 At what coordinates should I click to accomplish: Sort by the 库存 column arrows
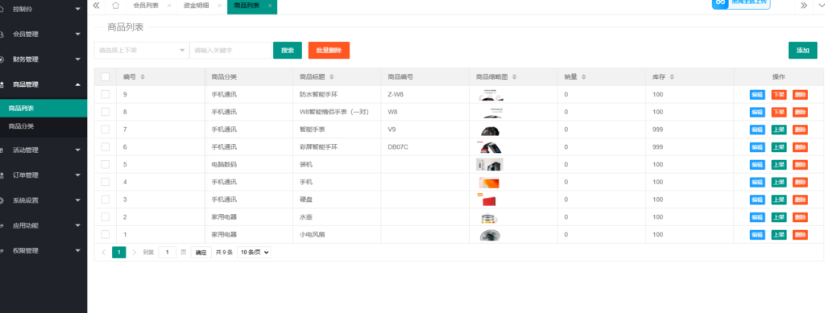[x=673, y=76]
